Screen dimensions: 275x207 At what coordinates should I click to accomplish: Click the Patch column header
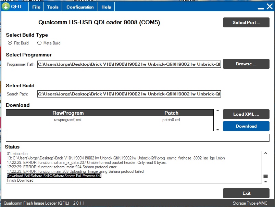tap(171, 113)
